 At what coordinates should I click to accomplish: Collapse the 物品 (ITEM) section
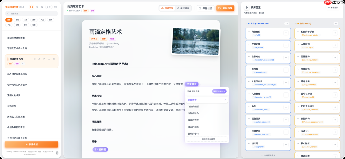coord(296,23)
